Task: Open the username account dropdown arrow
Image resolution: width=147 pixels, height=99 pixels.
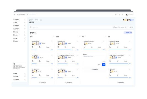Action: pos(133,15)
